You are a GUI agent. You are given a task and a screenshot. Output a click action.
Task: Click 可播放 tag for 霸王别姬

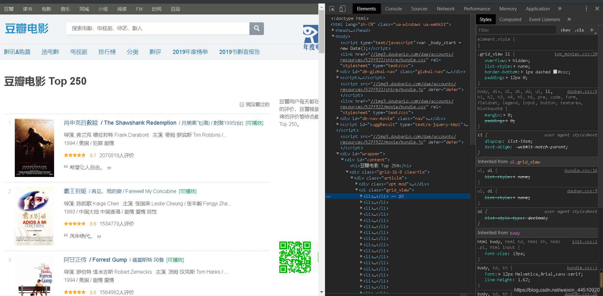point(187,191)
